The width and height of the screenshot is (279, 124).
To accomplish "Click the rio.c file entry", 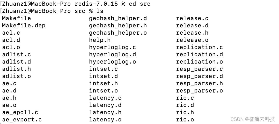I will (x=185, y=98).
